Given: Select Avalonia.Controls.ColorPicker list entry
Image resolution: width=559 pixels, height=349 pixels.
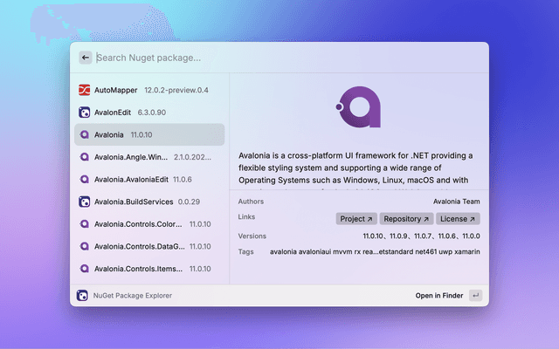Looking at the screenshot, I should pyautogui.click(x=149, y=224).
